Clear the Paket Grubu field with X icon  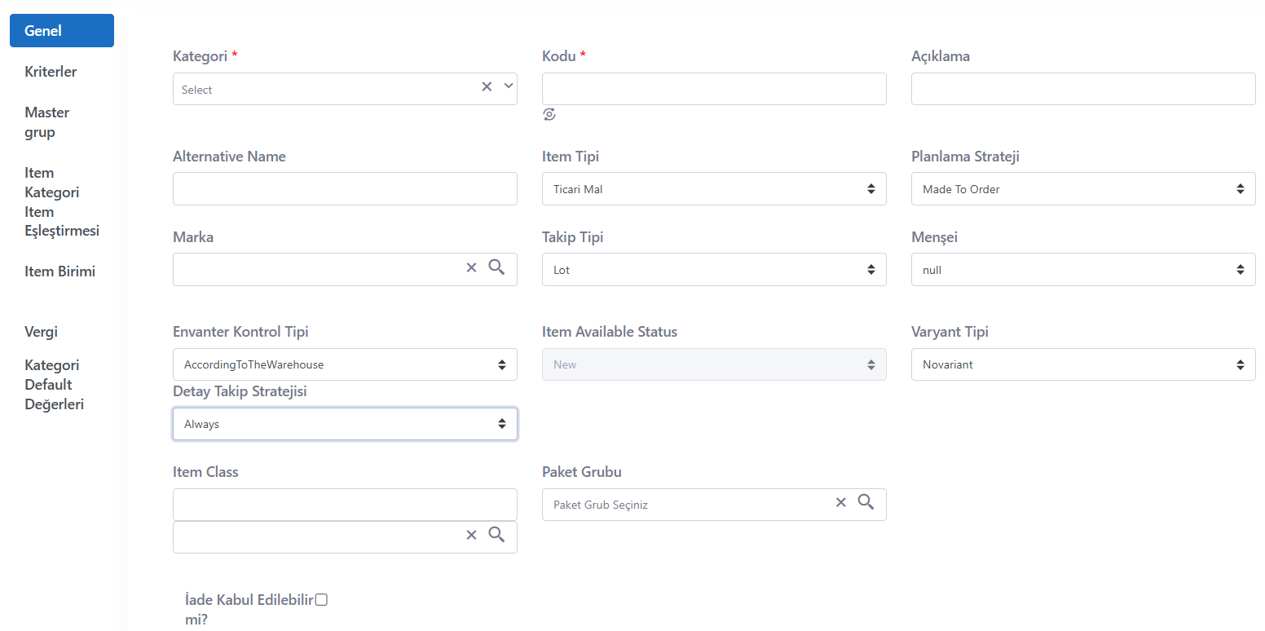pos(841,502)
